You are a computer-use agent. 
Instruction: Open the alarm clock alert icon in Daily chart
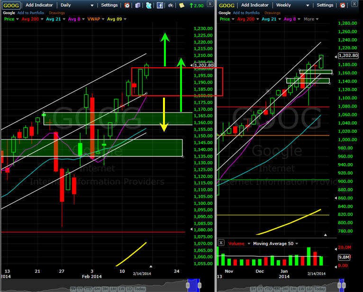[x=127, y=5]
